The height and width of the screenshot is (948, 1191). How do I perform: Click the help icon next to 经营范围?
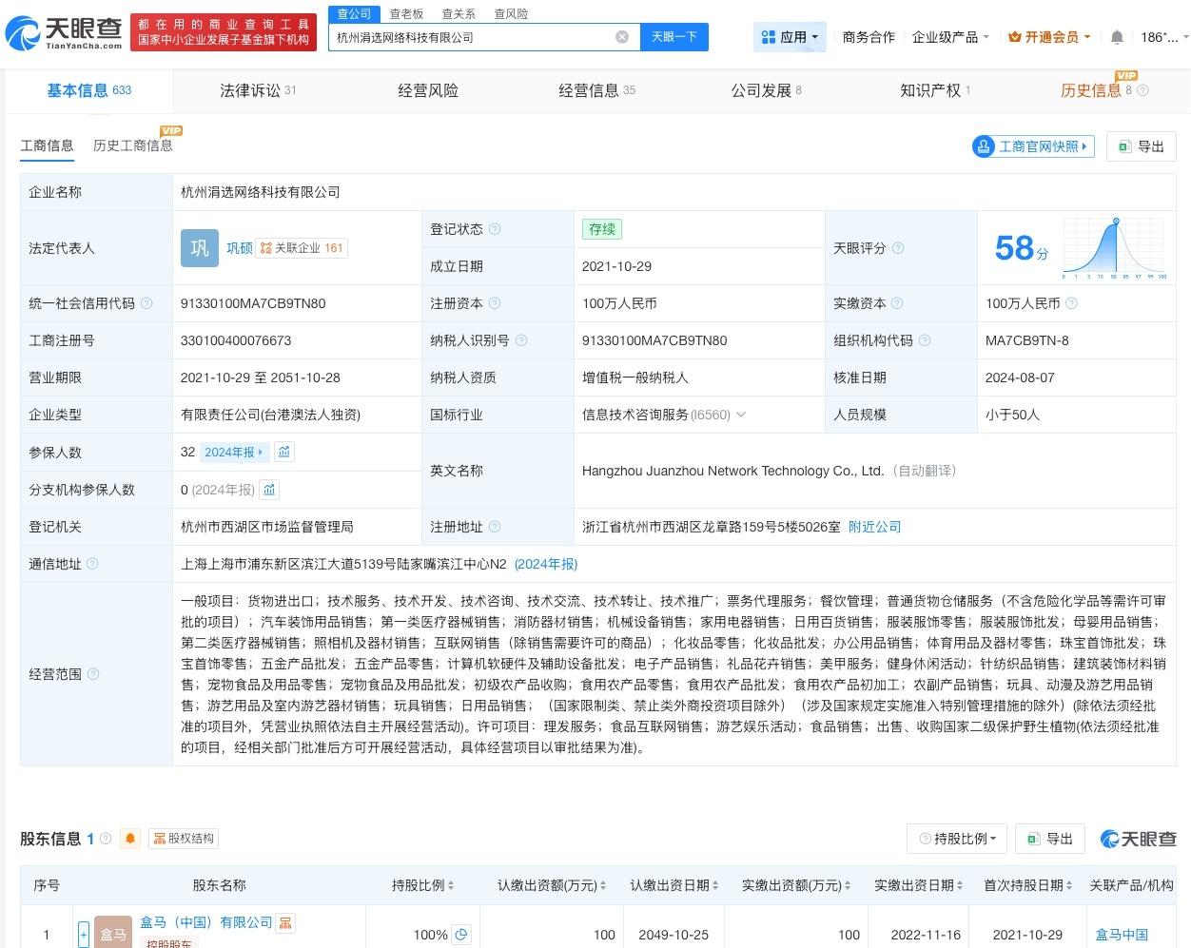tap(92, 674)
